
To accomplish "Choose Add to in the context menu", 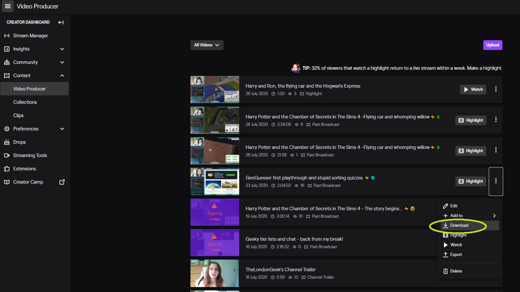I will (470, 216).
